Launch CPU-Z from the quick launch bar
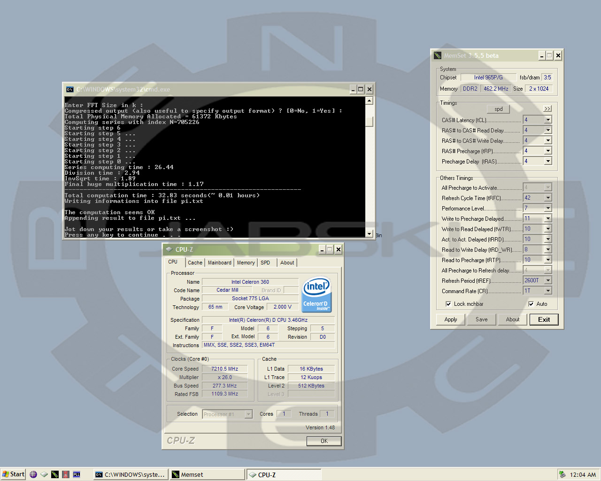This screenshot has width=601, height=481. click(x=44, y=474)
